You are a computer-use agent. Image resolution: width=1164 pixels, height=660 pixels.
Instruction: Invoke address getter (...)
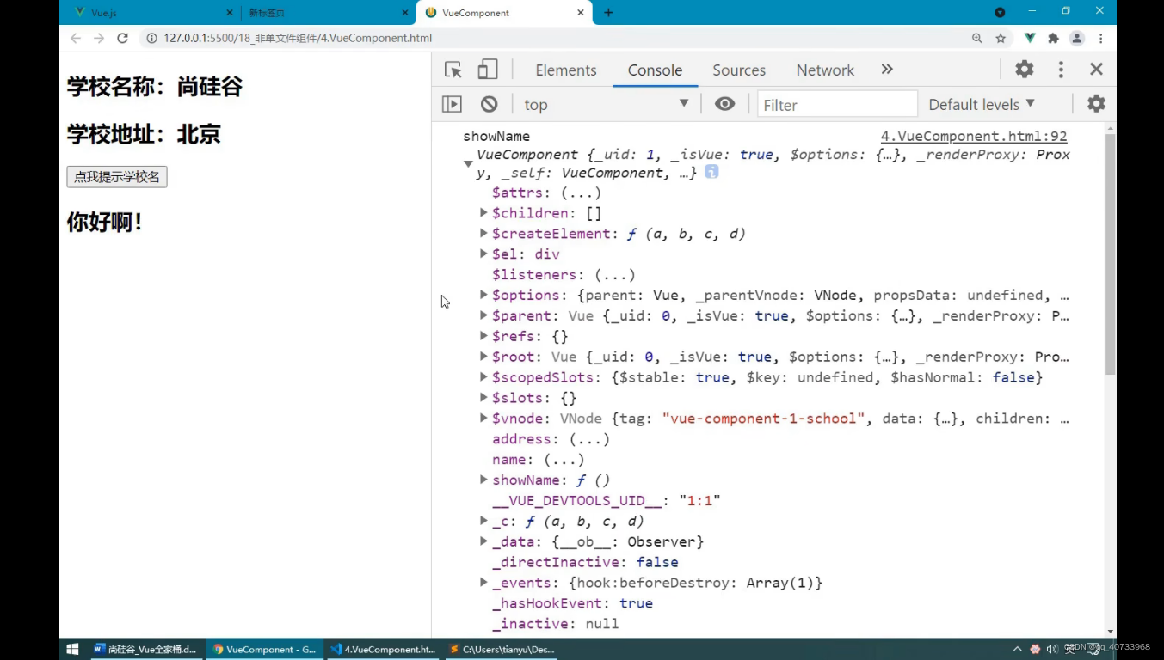click(x=589, y=439)
